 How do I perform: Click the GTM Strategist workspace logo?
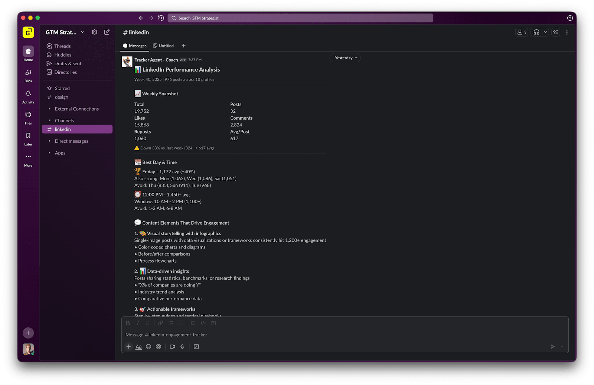[28, 32]
